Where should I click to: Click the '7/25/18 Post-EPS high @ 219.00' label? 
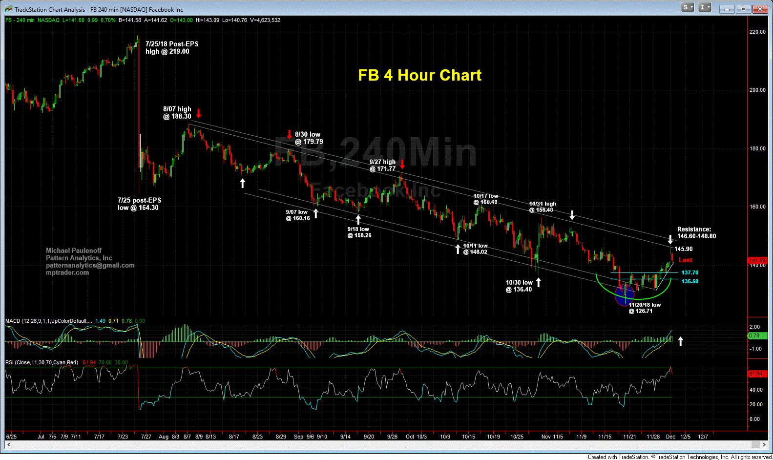pos(172,47)
